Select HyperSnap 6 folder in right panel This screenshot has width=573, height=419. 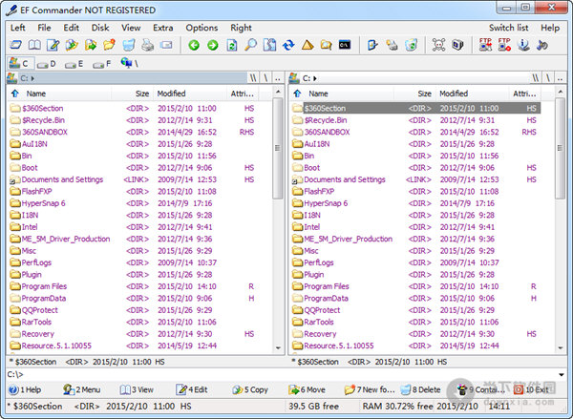click(326, 203)
